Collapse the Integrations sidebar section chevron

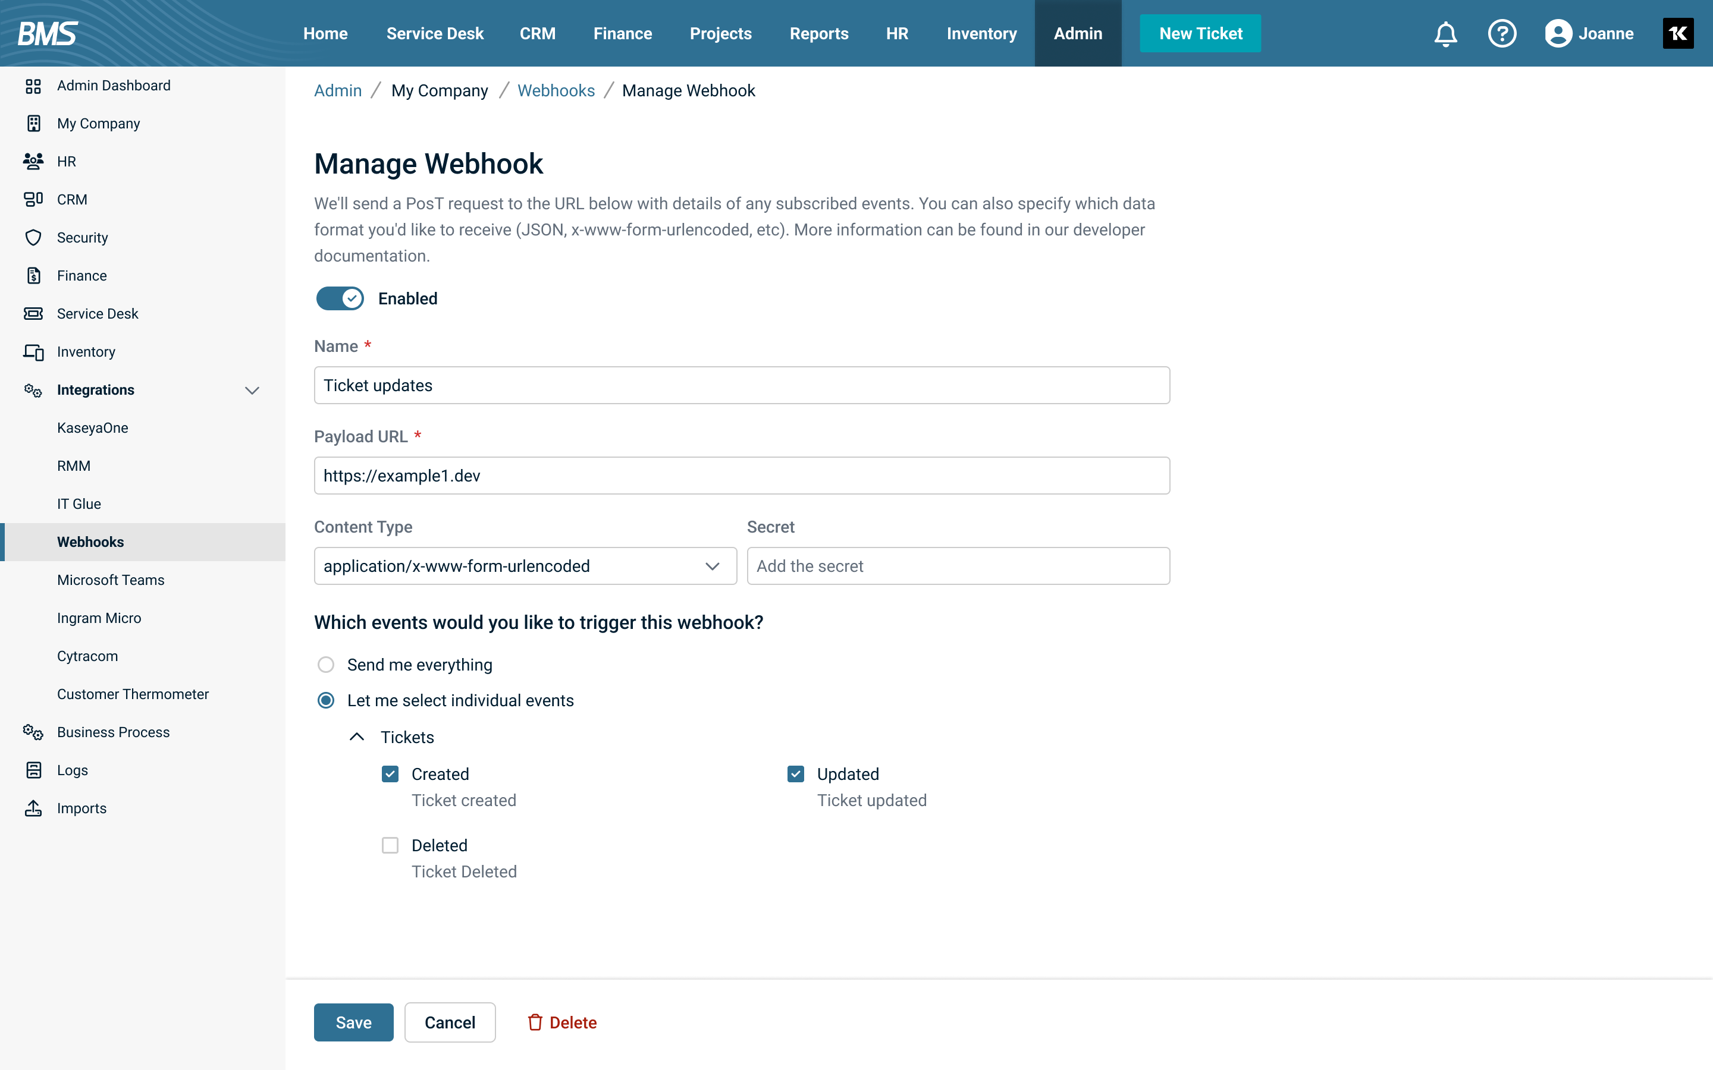click(252, 390)
